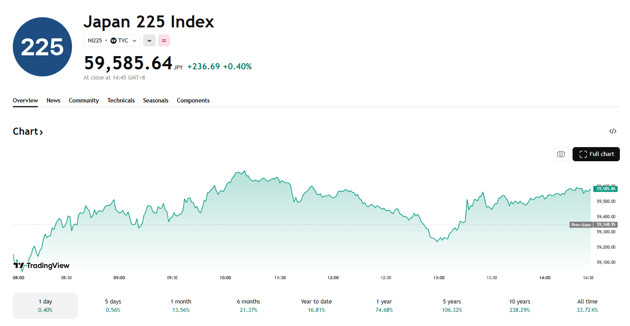
Task: Click the 59,585.86 current price label
Action: click(x=606, y=189)
